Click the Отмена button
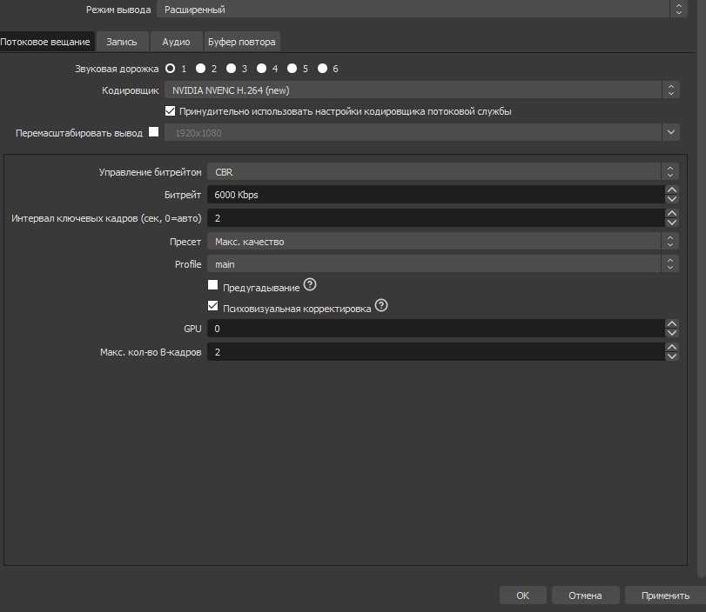This screenshot has height=612, width=706. pyautogui.click(x=585, y=595)
